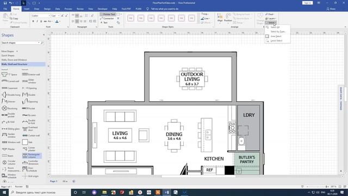Toggle Underline formatting
The width and height of the screenshot is (348, 196).
tap(41, 21)
